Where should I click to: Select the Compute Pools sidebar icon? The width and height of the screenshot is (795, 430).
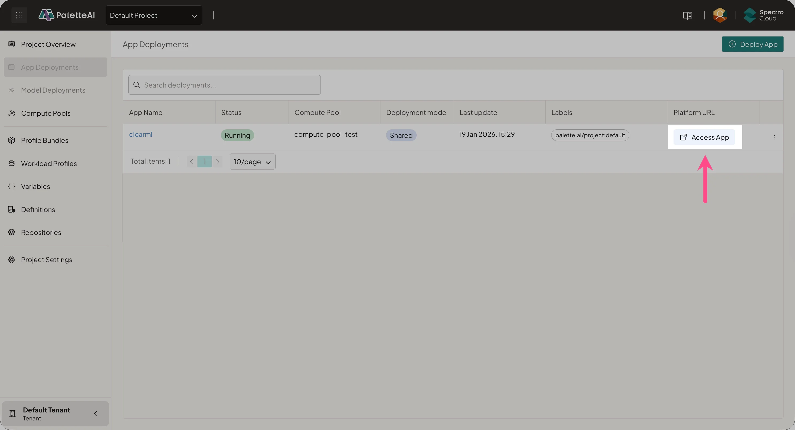[12, 113]
